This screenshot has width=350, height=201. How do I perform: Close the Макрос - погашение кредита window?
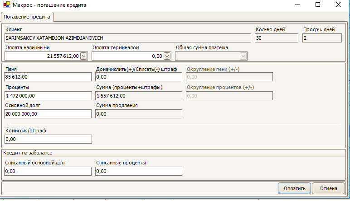pyautogui.click(x=339, y=5)
